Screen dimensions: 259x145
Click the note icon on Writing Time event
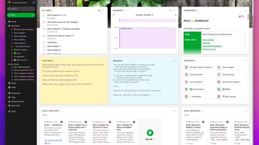(173, 30)
